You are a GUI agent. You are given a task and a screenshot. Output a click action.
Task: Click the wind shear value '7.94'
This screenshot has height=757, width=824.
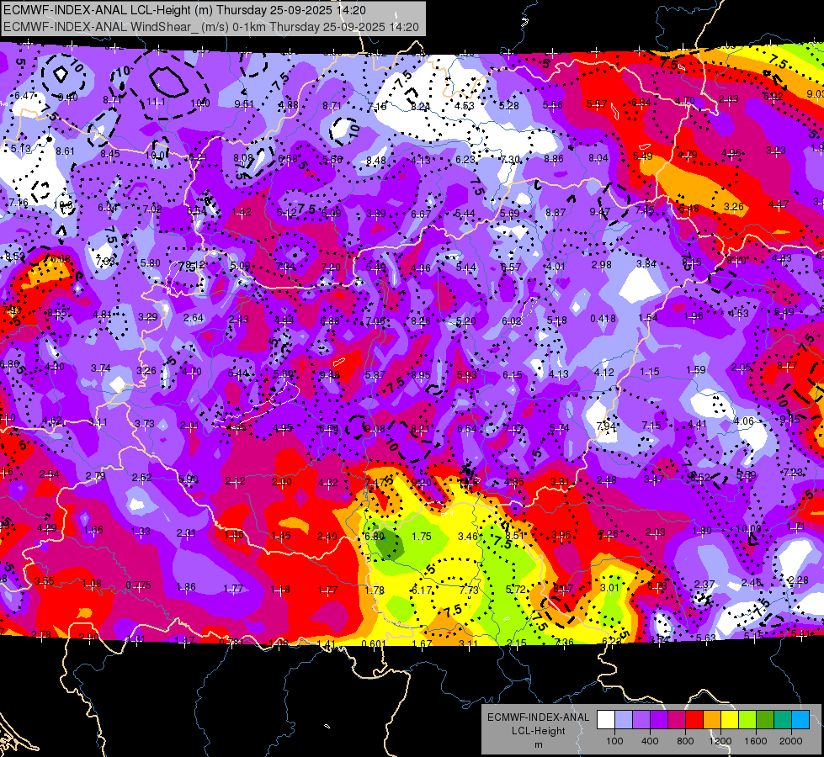click(x=606, y=426)
